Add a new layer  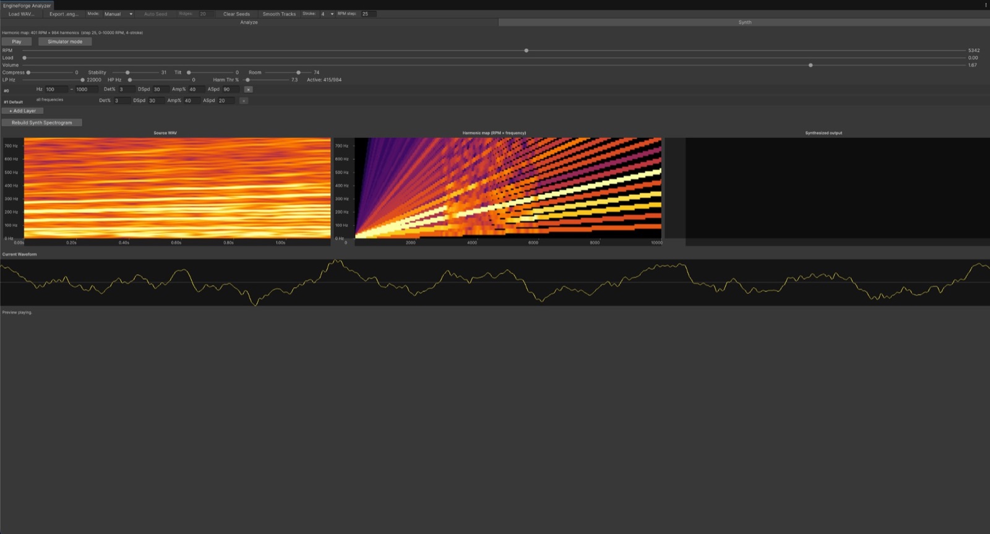tap(23, 111)
